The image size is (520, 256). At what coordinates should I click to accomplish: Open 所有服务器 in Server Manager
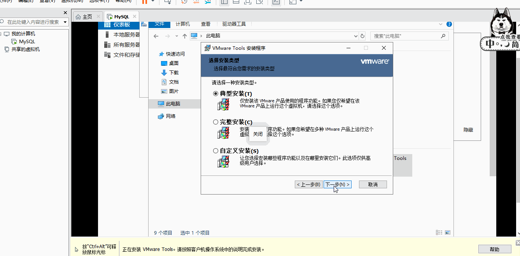click(x=122, y=45)
